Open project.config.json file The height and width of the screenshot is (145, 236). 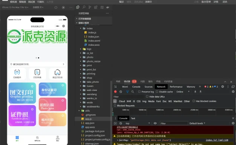(x=95, y=135)
